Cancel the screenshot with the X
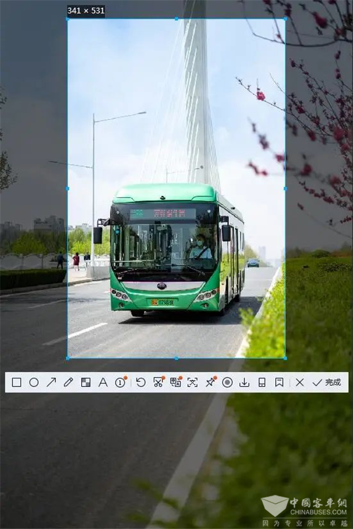353x529 pixels. click(299, 382)
